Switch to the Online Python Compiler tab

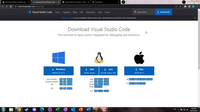coord(76,2)
